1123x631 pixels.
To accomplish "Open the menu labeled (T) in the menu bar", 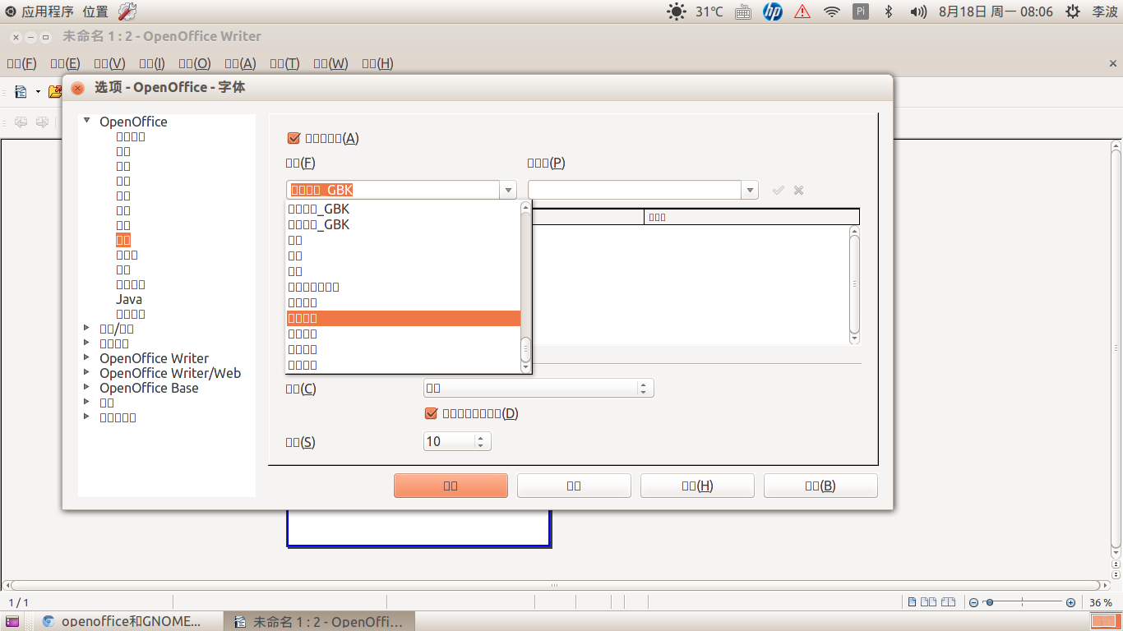I will (284, 63).
